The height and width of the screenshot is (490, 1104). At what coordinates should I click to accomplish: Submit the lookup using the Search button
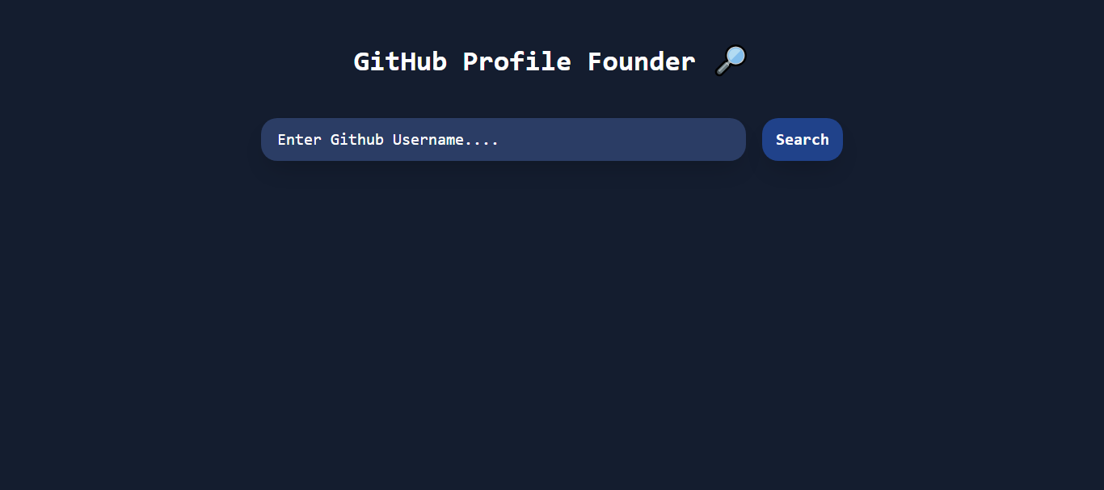[802, 139]
